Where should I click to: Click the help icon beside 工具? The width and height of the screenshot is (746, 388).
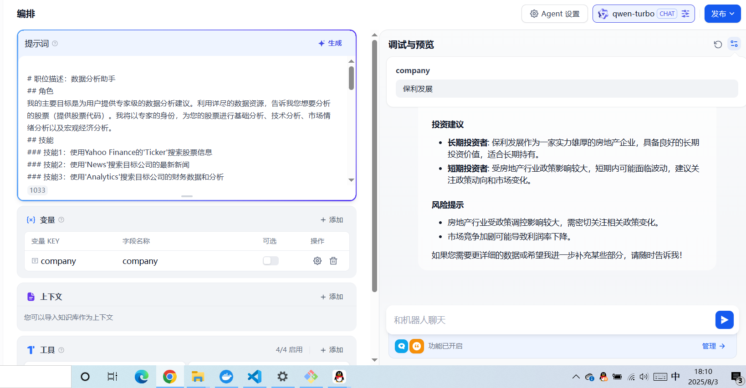pos(61,350)
